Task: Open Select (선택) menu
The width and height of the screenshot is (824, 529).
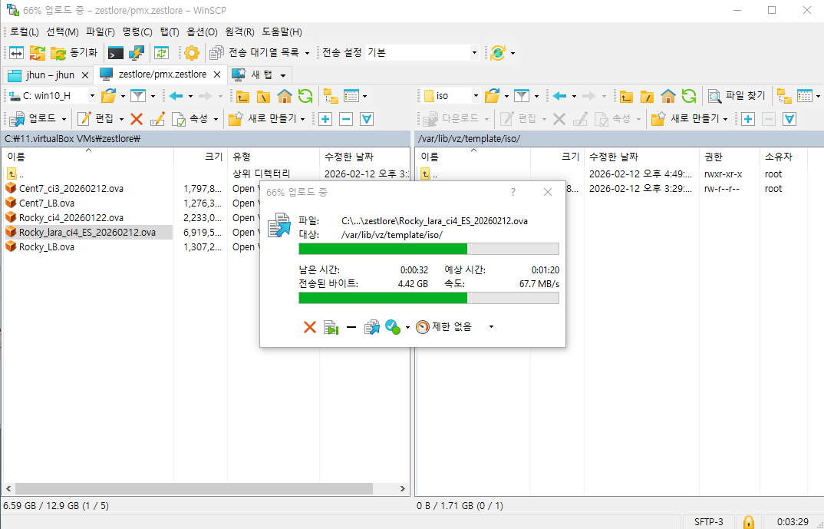Action: [63, 32]
